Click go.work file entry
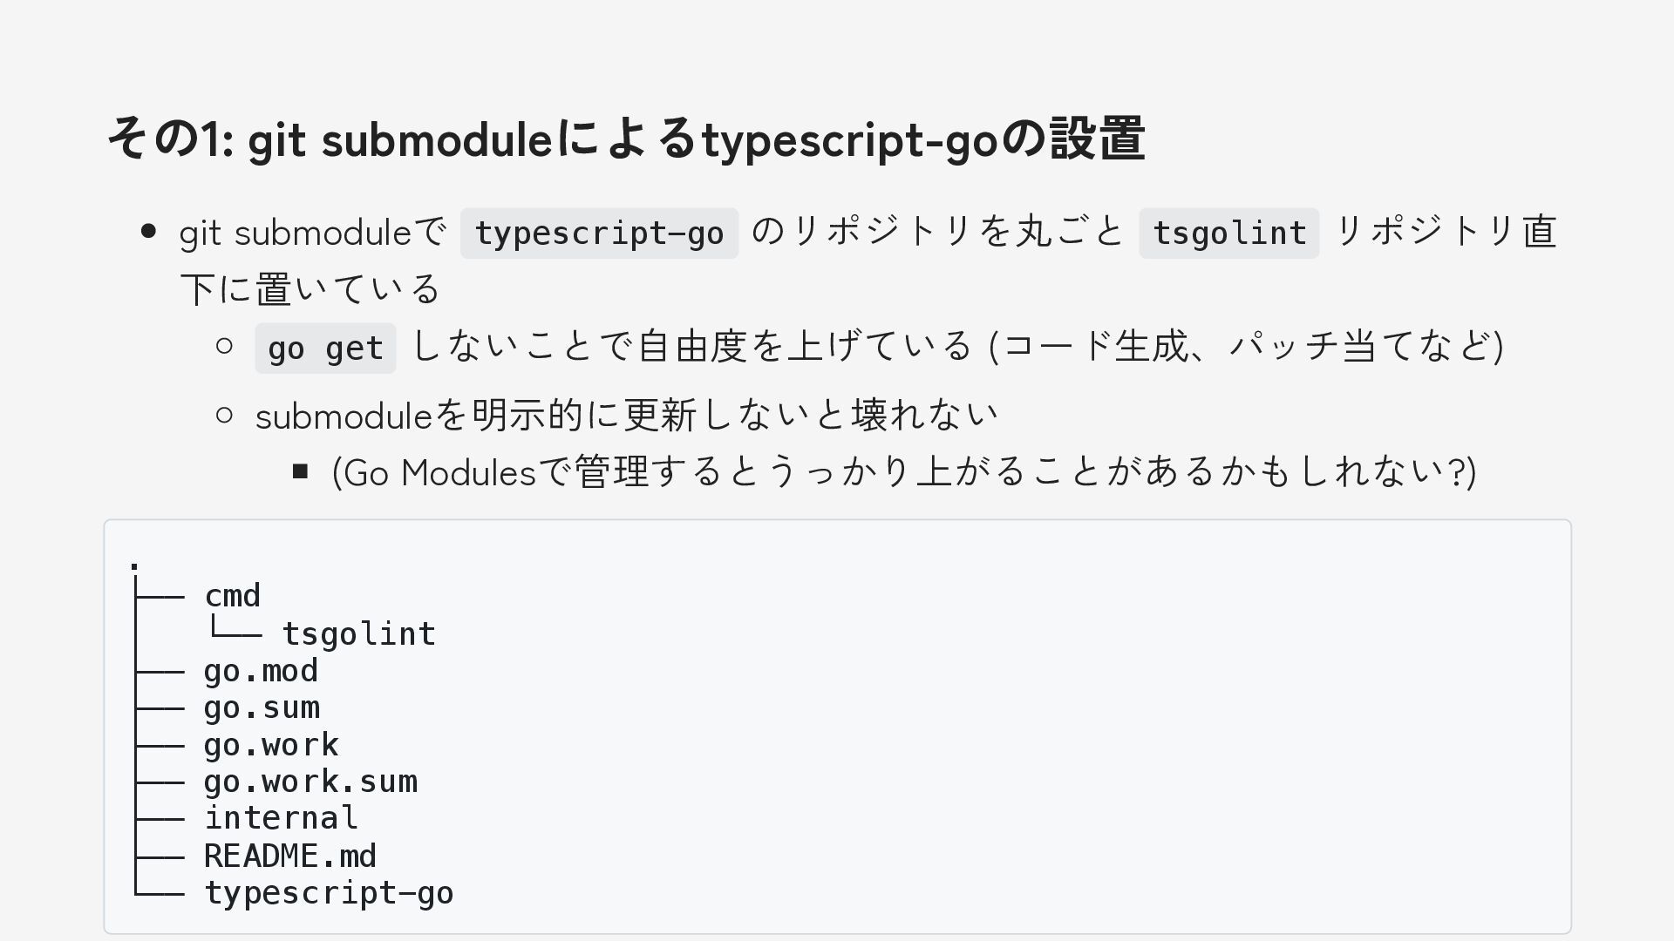The image size is (1674, 941). (270, 745)
